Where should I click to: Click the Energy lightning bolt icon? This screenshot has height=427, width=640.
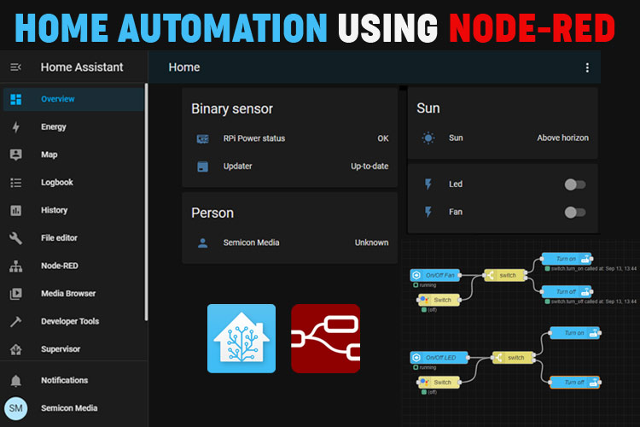[16, 127]
